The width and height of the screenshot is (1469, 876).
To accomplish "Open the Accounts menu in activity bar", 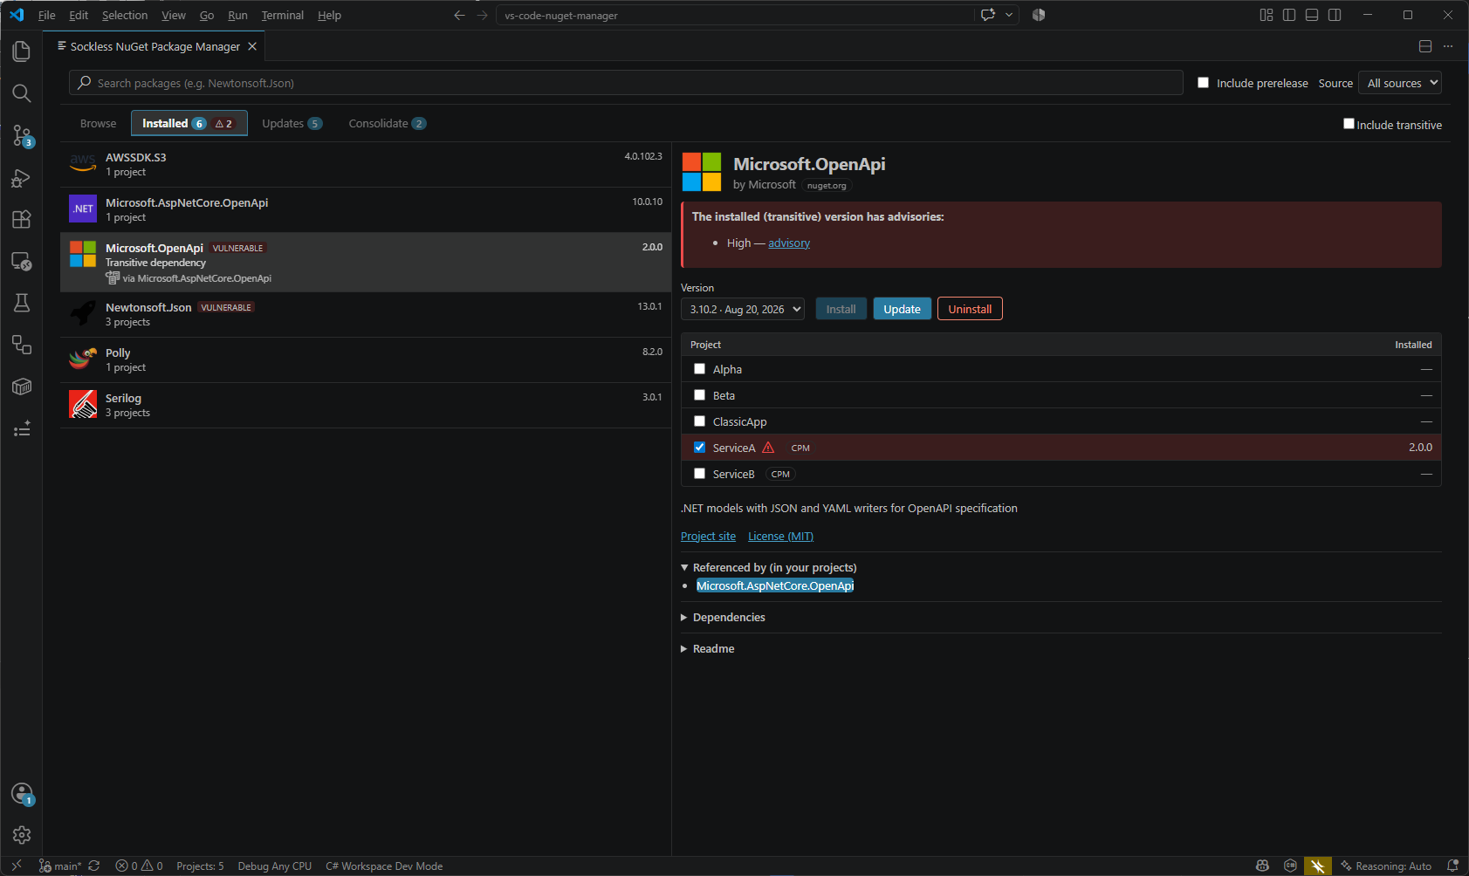I will click(x=22, y=793).
